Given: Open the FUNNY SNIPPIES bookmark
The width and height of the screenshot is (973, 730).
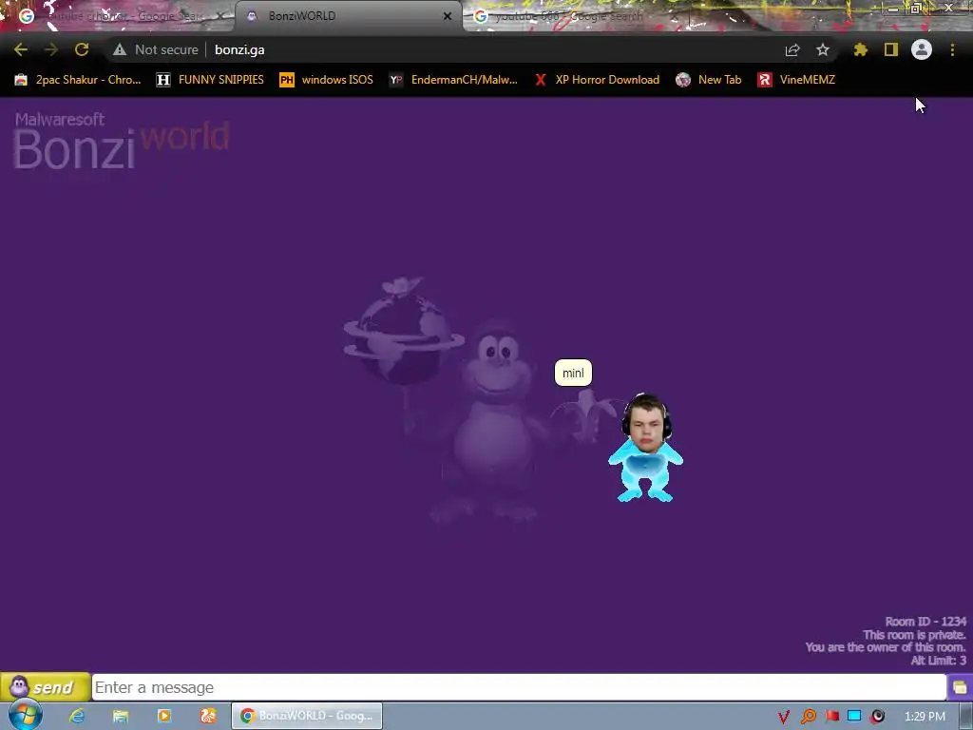Looking at the screenshot, I should click(210, 80).
